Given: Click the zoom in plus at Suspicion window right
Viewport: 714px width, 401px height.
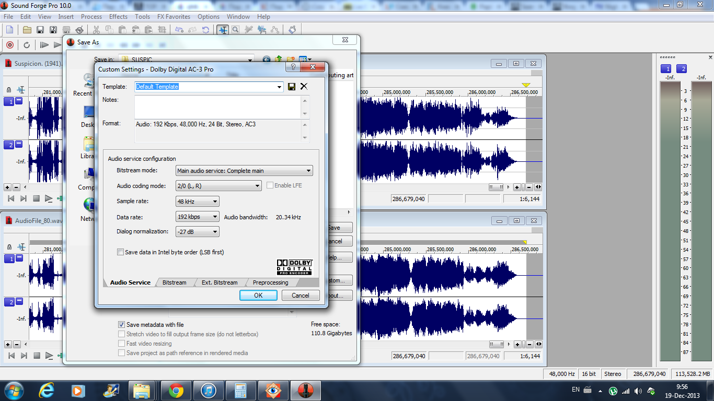Looking at the screenshot, I should click(x=516, y=187).
